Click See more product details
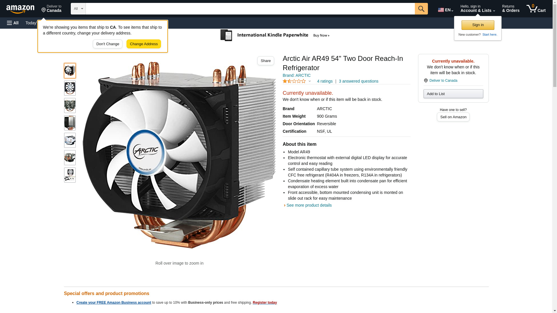 [309, 205]
